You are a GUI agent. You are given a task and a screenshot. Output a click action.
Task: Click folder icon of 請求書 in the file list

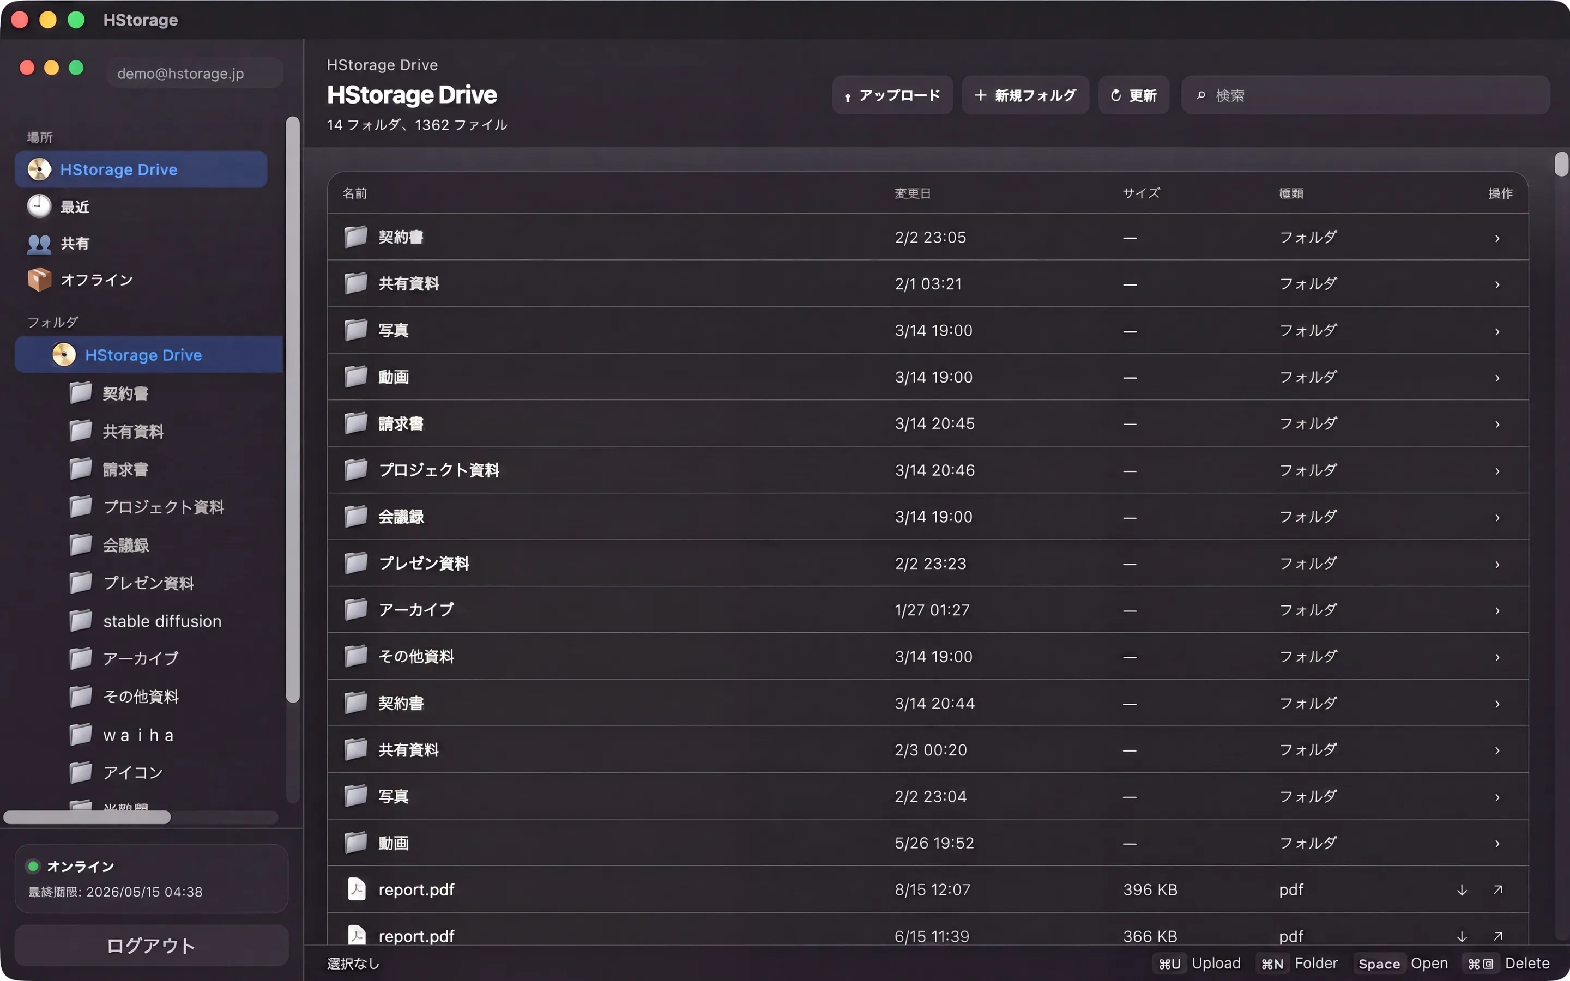click(x=355, y=423)
